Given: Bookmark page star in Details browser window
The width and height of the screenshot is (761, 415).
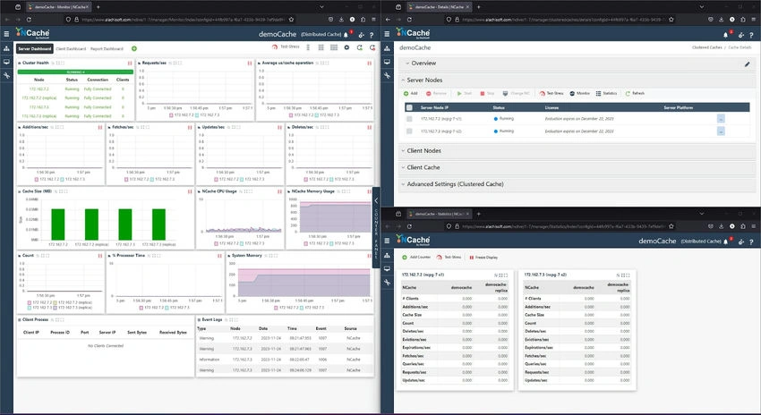Looking at the screenshot, I should [671, 20].
